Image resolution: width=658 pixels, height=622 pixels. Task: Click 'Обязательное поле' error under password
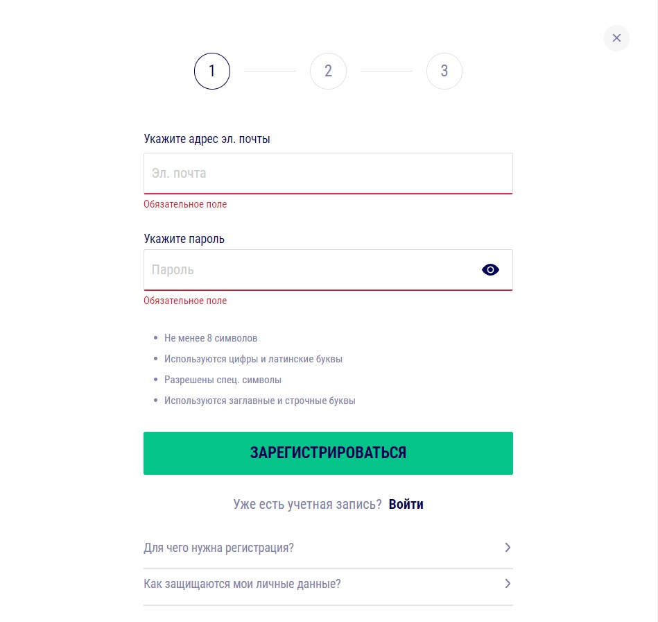tap(185, 301)
